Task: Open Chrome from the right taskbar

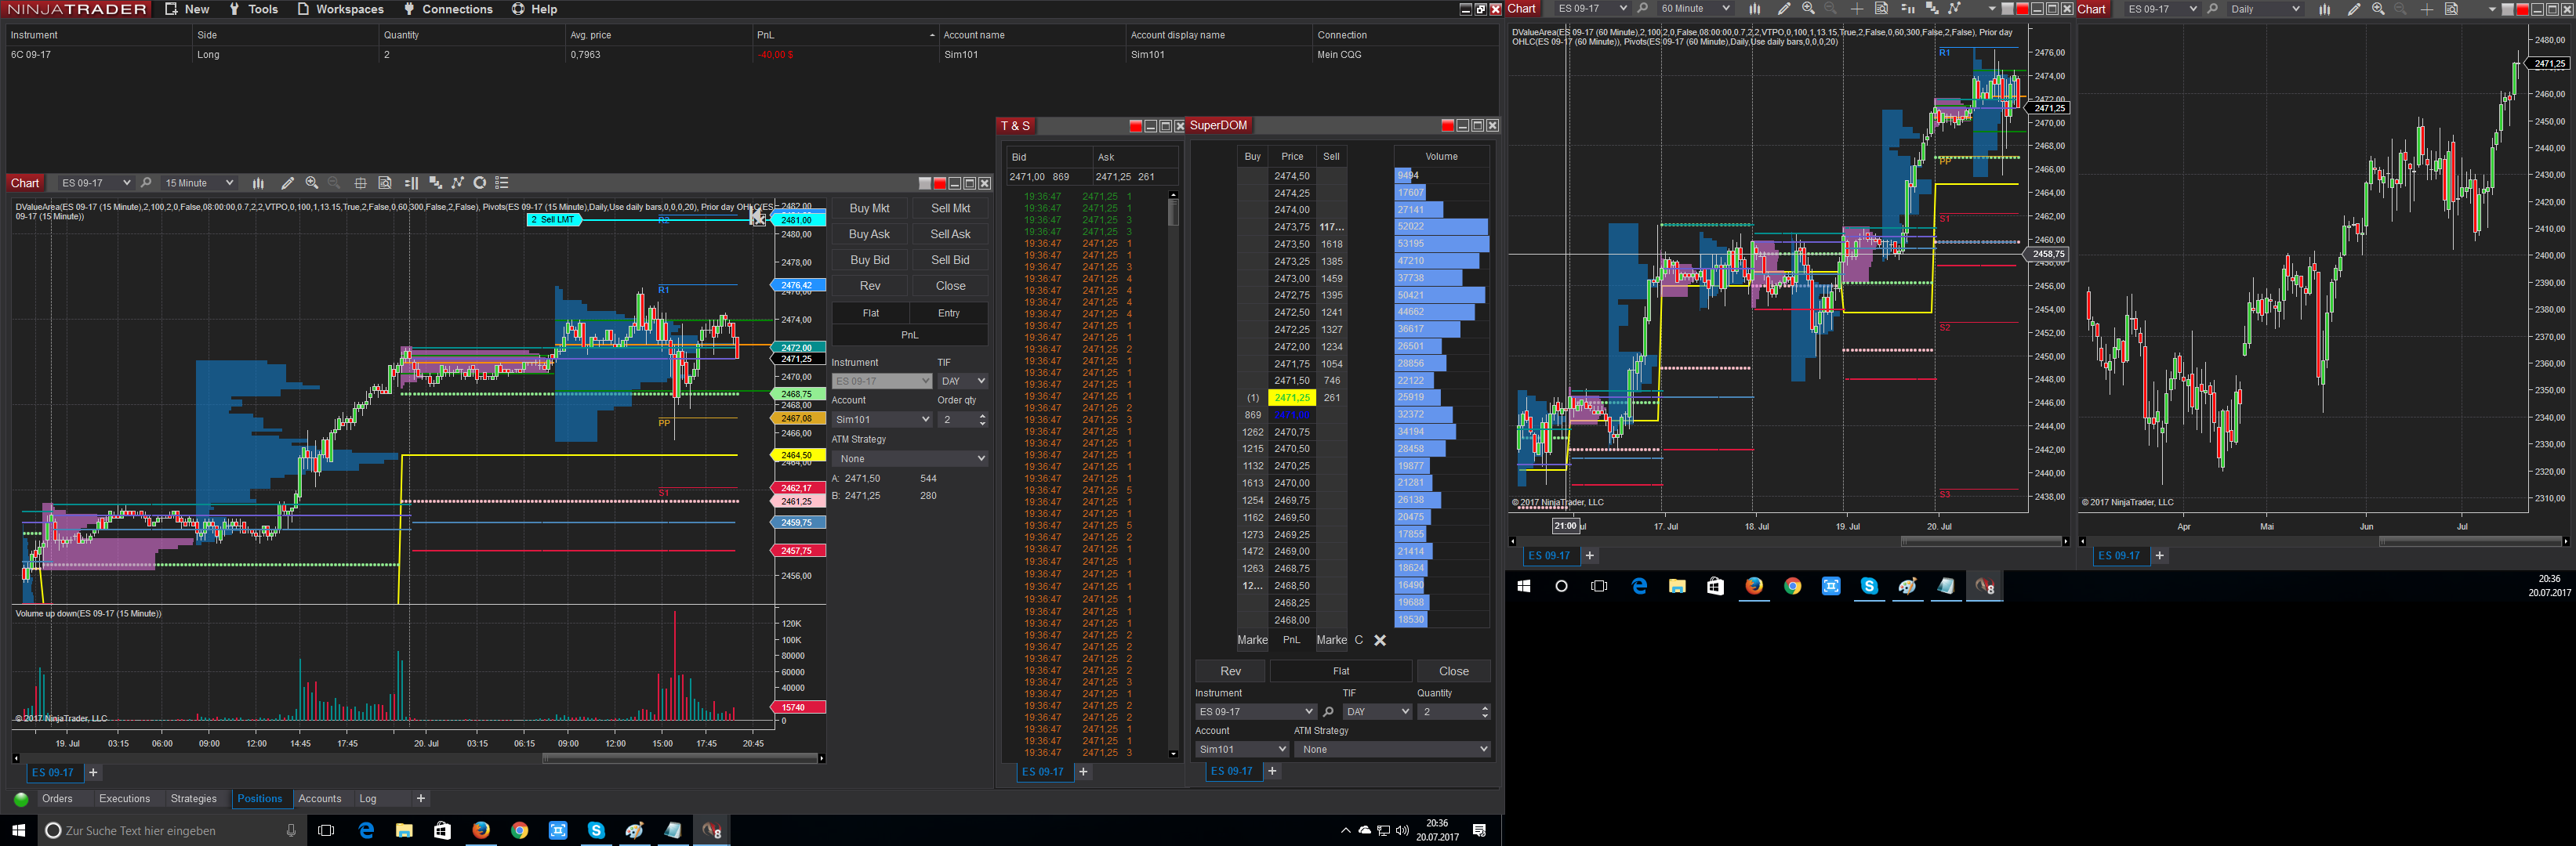Action: pos(1792,586)
